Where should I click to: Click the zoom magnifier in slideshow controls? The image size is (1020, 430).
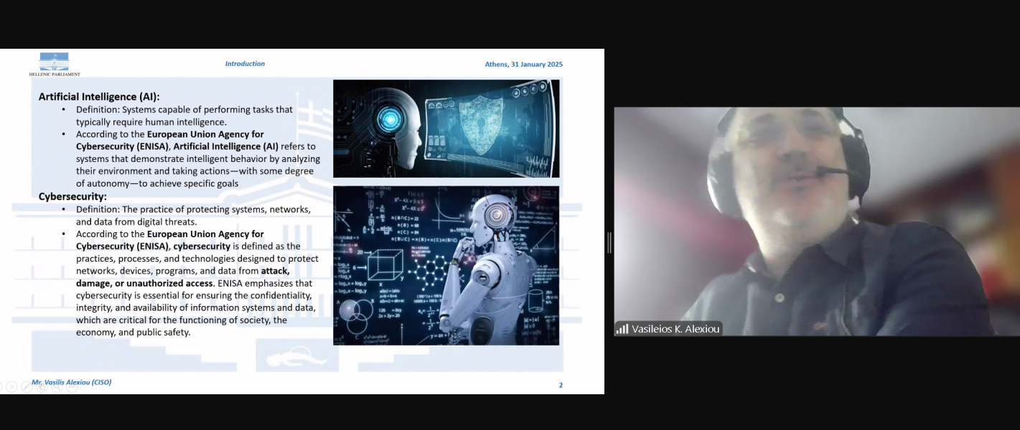point(57,387)
